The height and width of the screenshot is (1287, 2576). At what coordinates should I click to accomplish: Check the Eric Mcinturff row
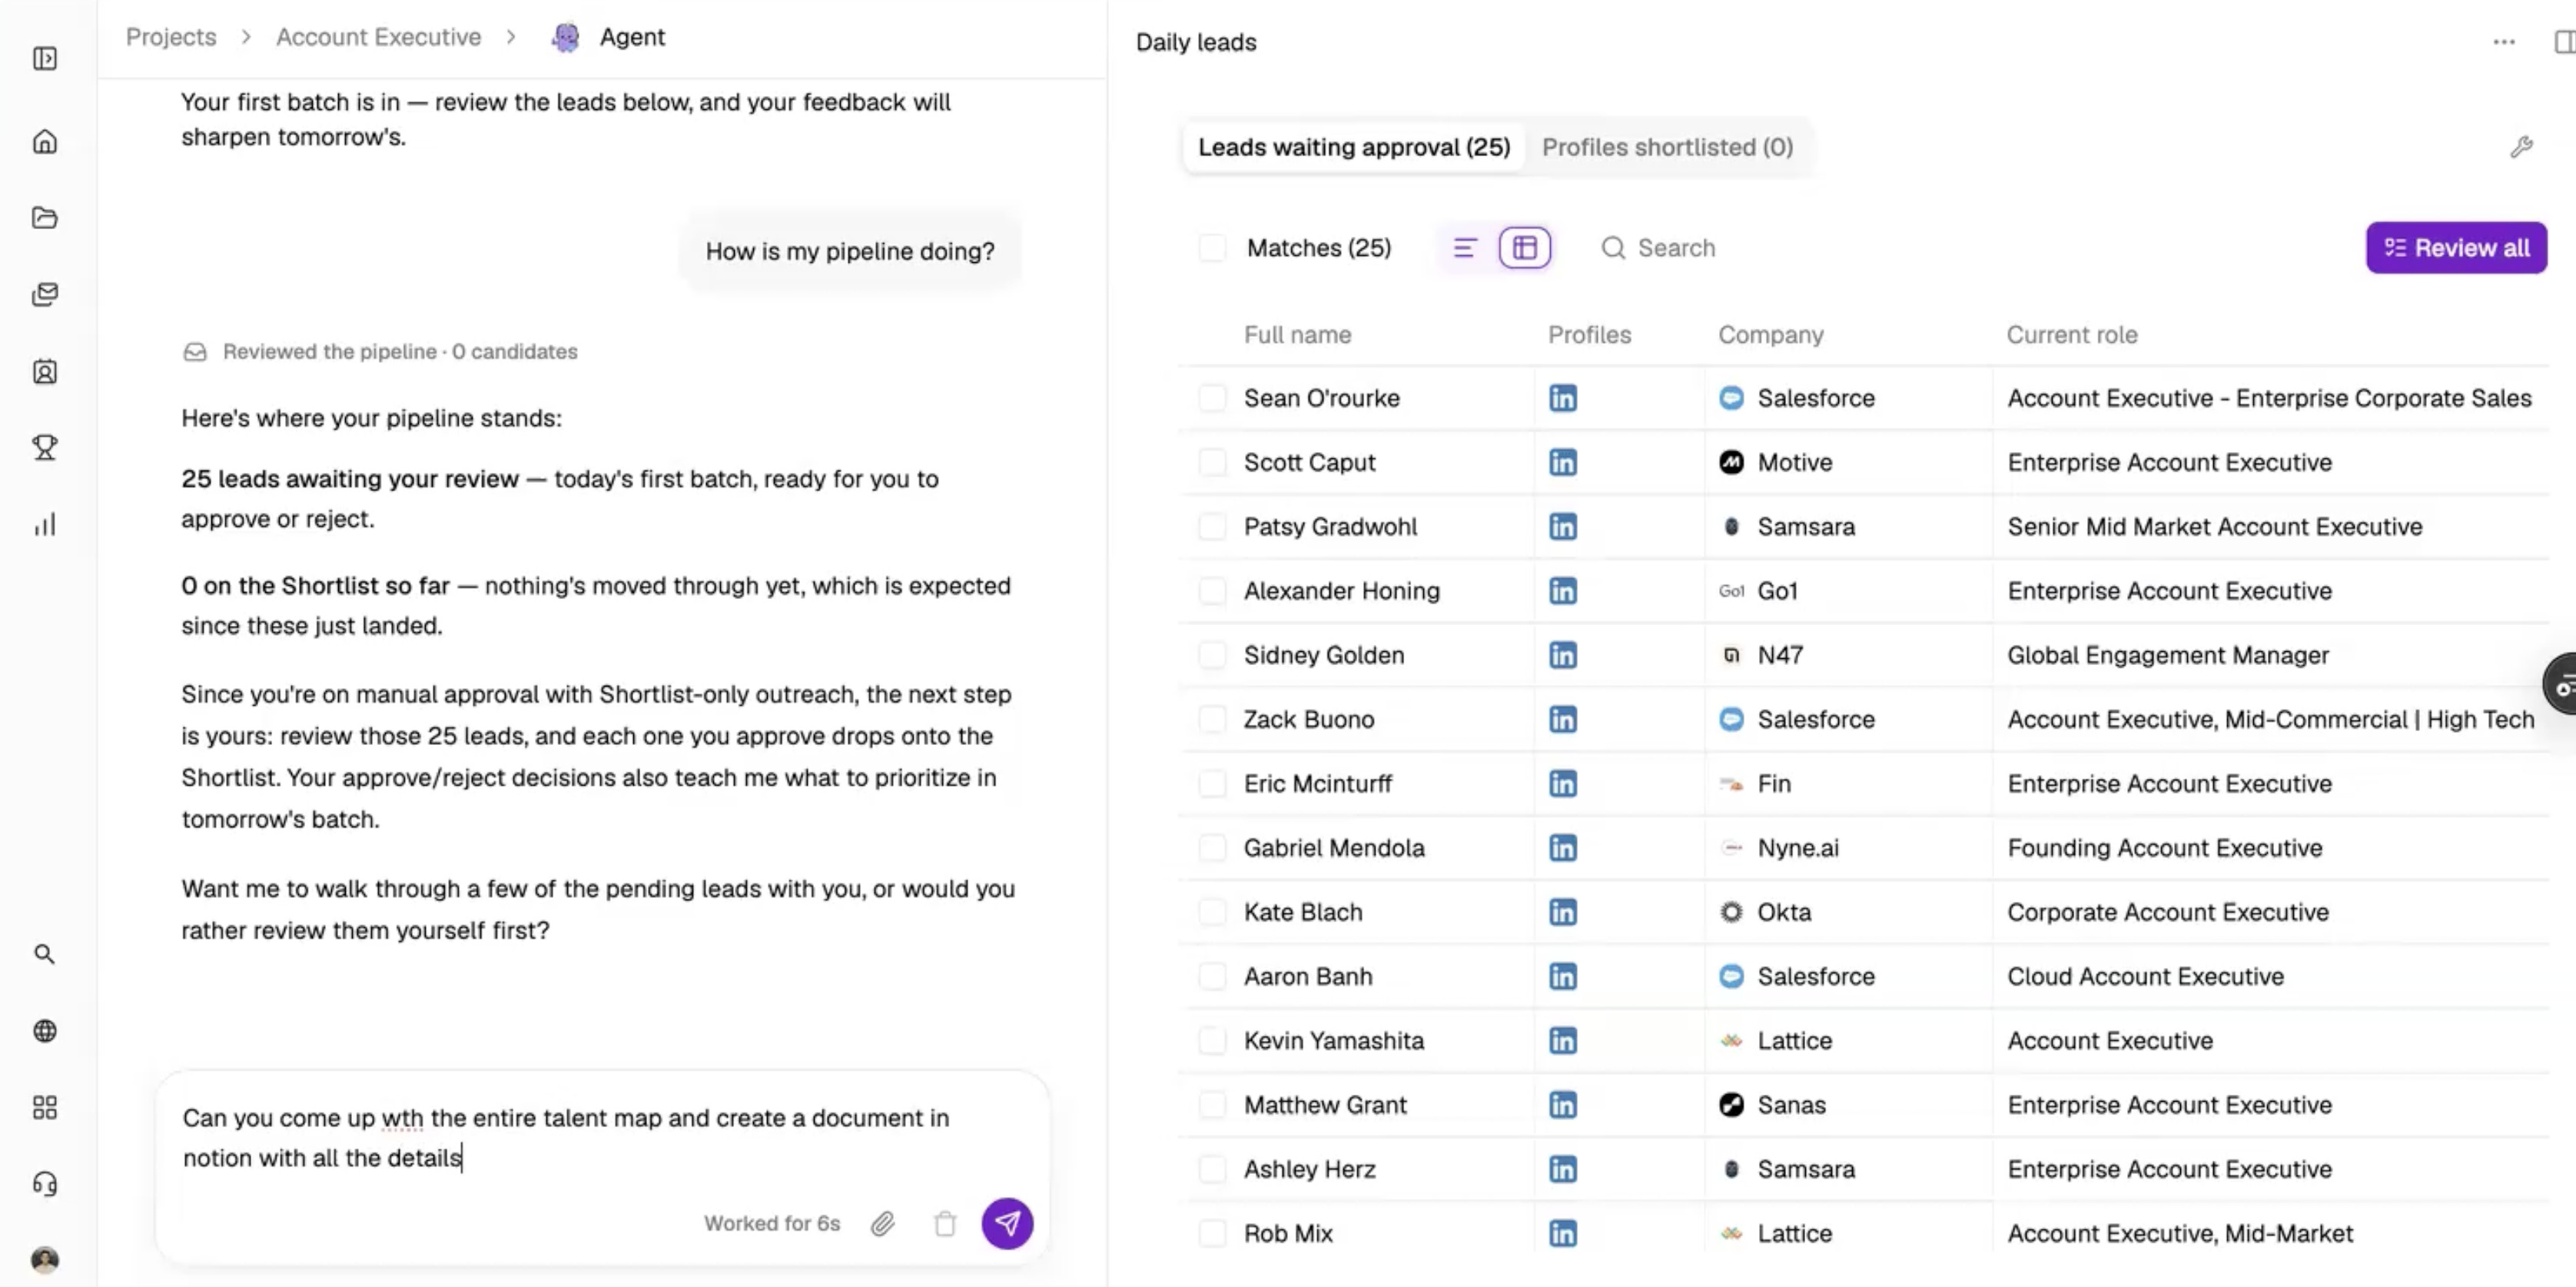tap(1212, 783)
